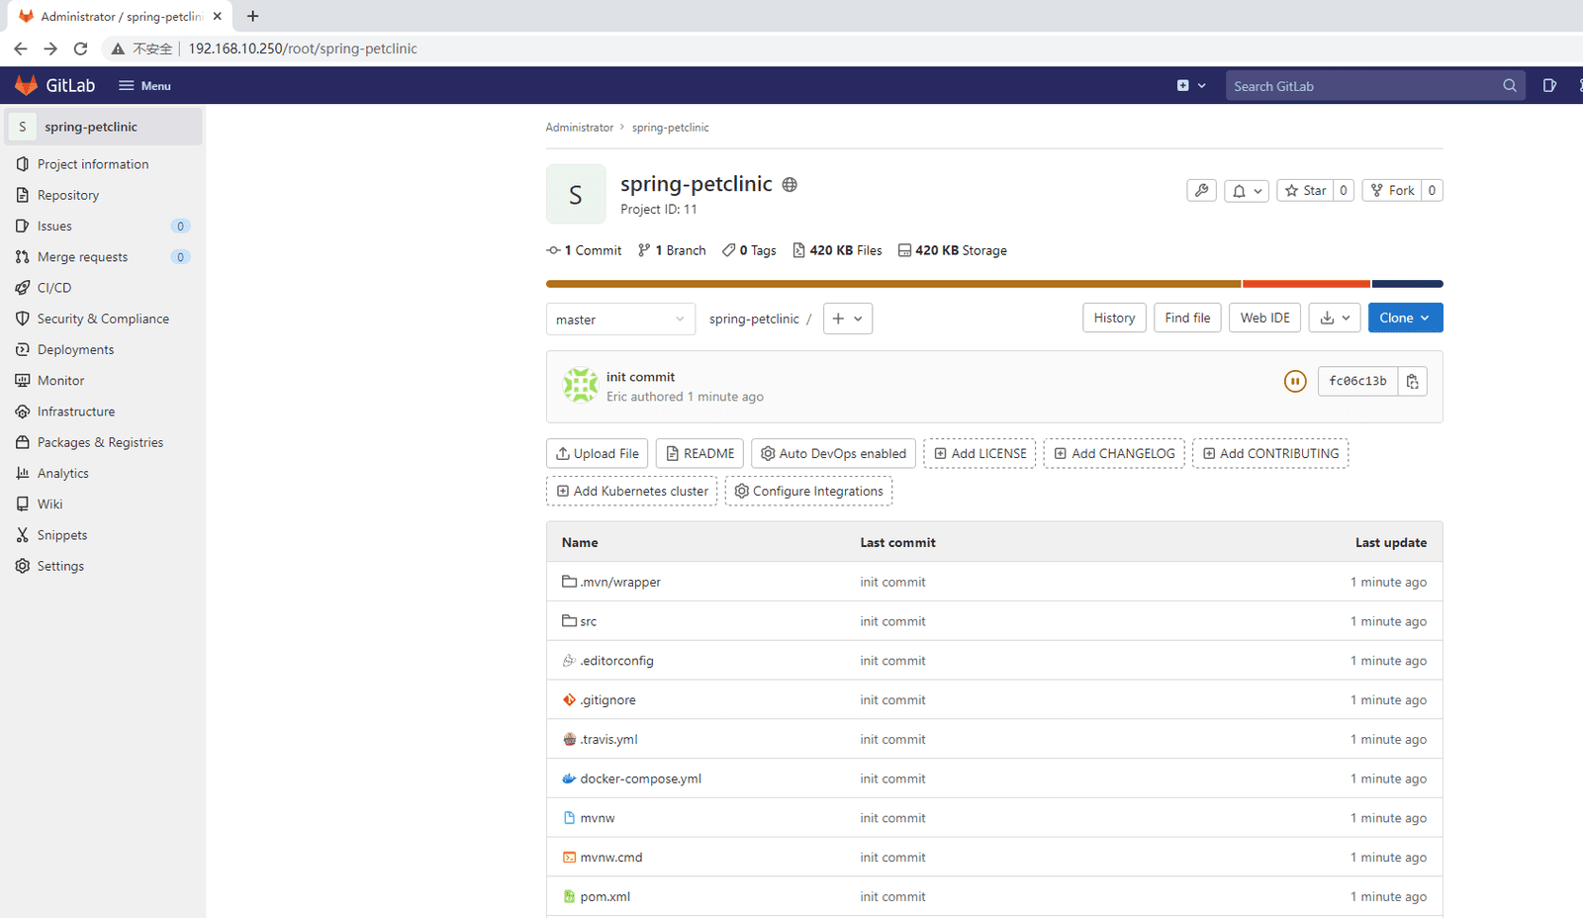Screen dimensions: 1583x918
Task: Copy commit SHA with clipboard icon
Action: tap(1412, 381)
